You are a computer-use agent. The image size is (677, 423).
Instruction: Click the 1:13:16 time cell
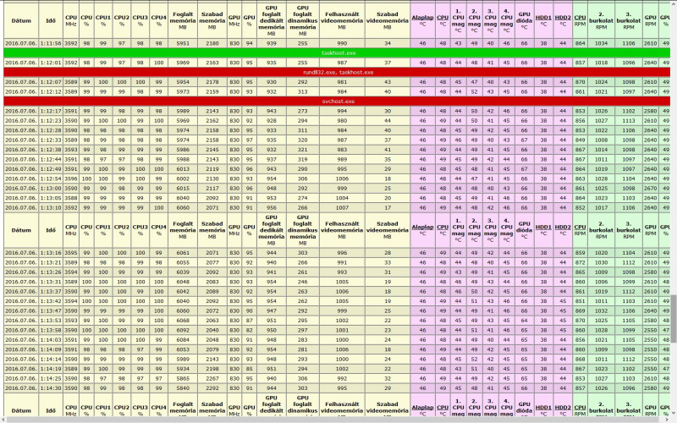51,253
